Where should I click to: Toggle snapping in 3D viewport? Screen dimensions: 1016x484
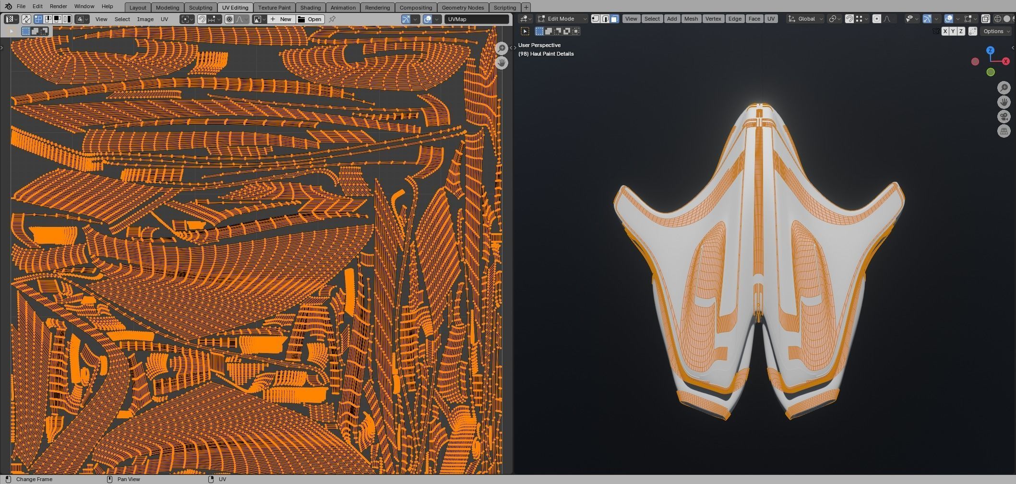(x=849, y=19)
